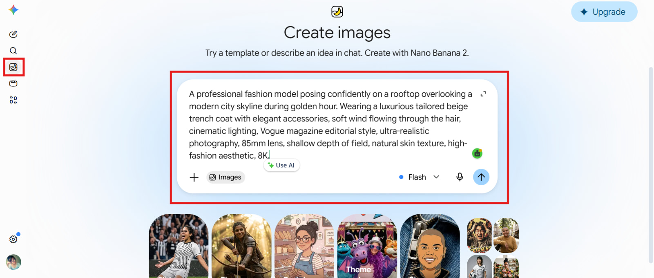Remove the Images tool chip
Viewport: 654px width, 278px height.
click(225, 177)
